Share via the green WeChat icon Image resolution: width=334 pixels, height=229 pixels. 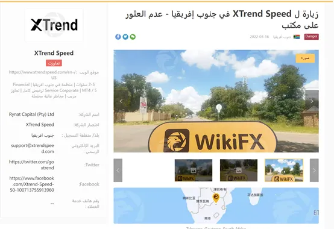click(133, 37)
